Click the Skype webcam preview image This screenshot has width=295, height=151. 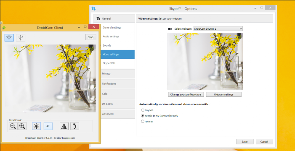click(205, 62)
